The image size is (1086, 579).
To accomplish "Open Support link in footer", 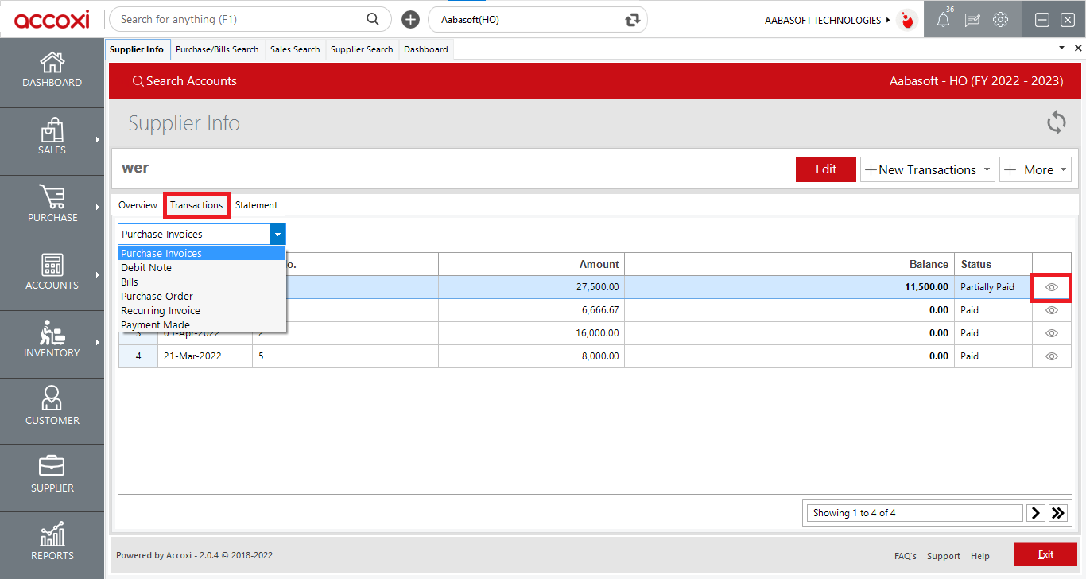I will coord(944,556).
